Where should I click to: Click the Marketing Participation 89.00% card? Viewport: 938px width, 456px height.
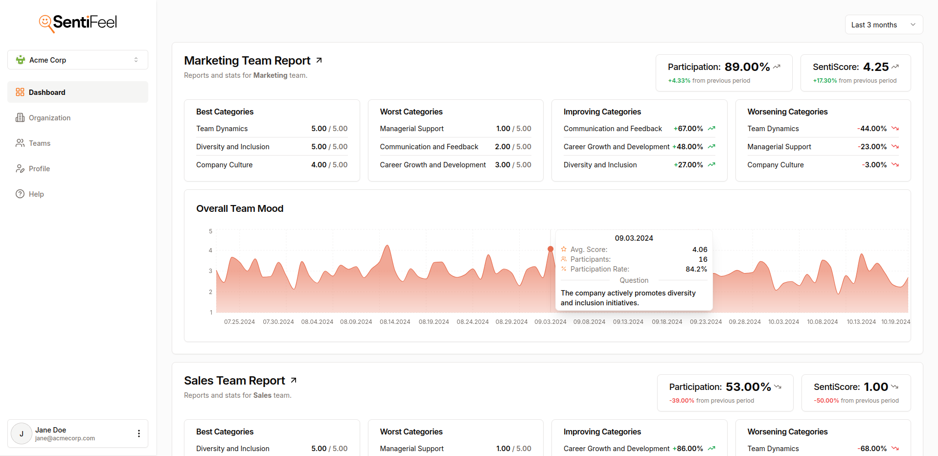click(x=724, y=73)
